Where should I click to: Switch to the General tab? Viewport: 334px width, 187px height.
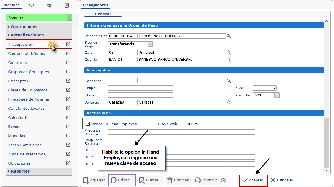click(103, 14)
